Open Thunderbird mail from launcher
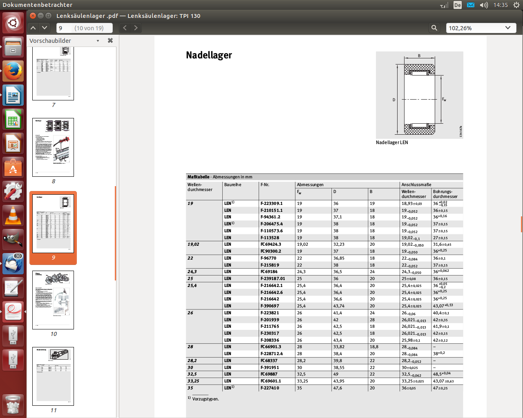This screenshot has width=523, height=418. 13,264
